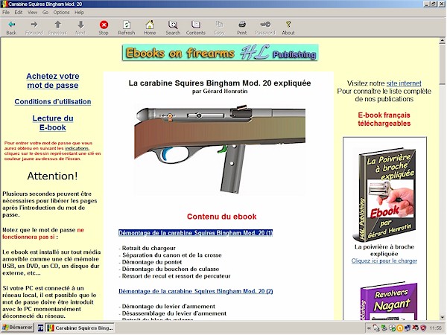The width and height of the screenshot is (447, 335).
Task: Open the File menu
Action: tap(6, 12)
